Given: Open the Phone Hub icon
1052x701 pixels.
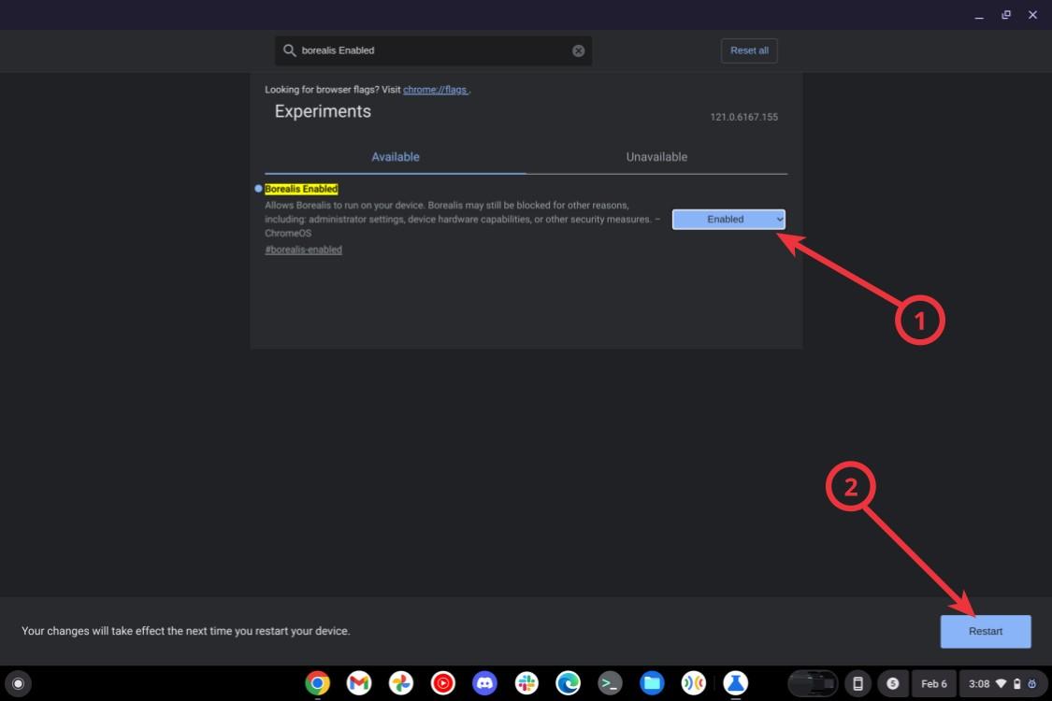Looking at the screenshot, I should tap(857, 683).
